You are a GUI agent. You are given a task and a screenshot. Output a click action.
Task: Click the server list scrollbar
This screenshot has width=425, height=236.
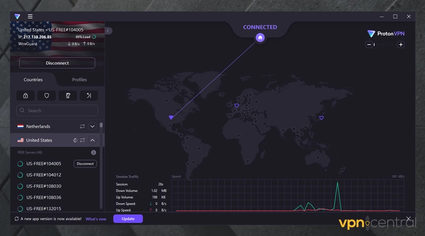101,125
